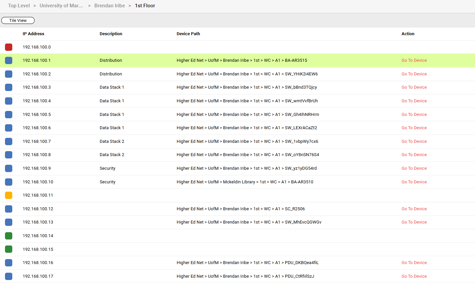475x283 pixels.
Task: Click the blue status icon for 192.168.100.9
Action: (x=9, y=168)
